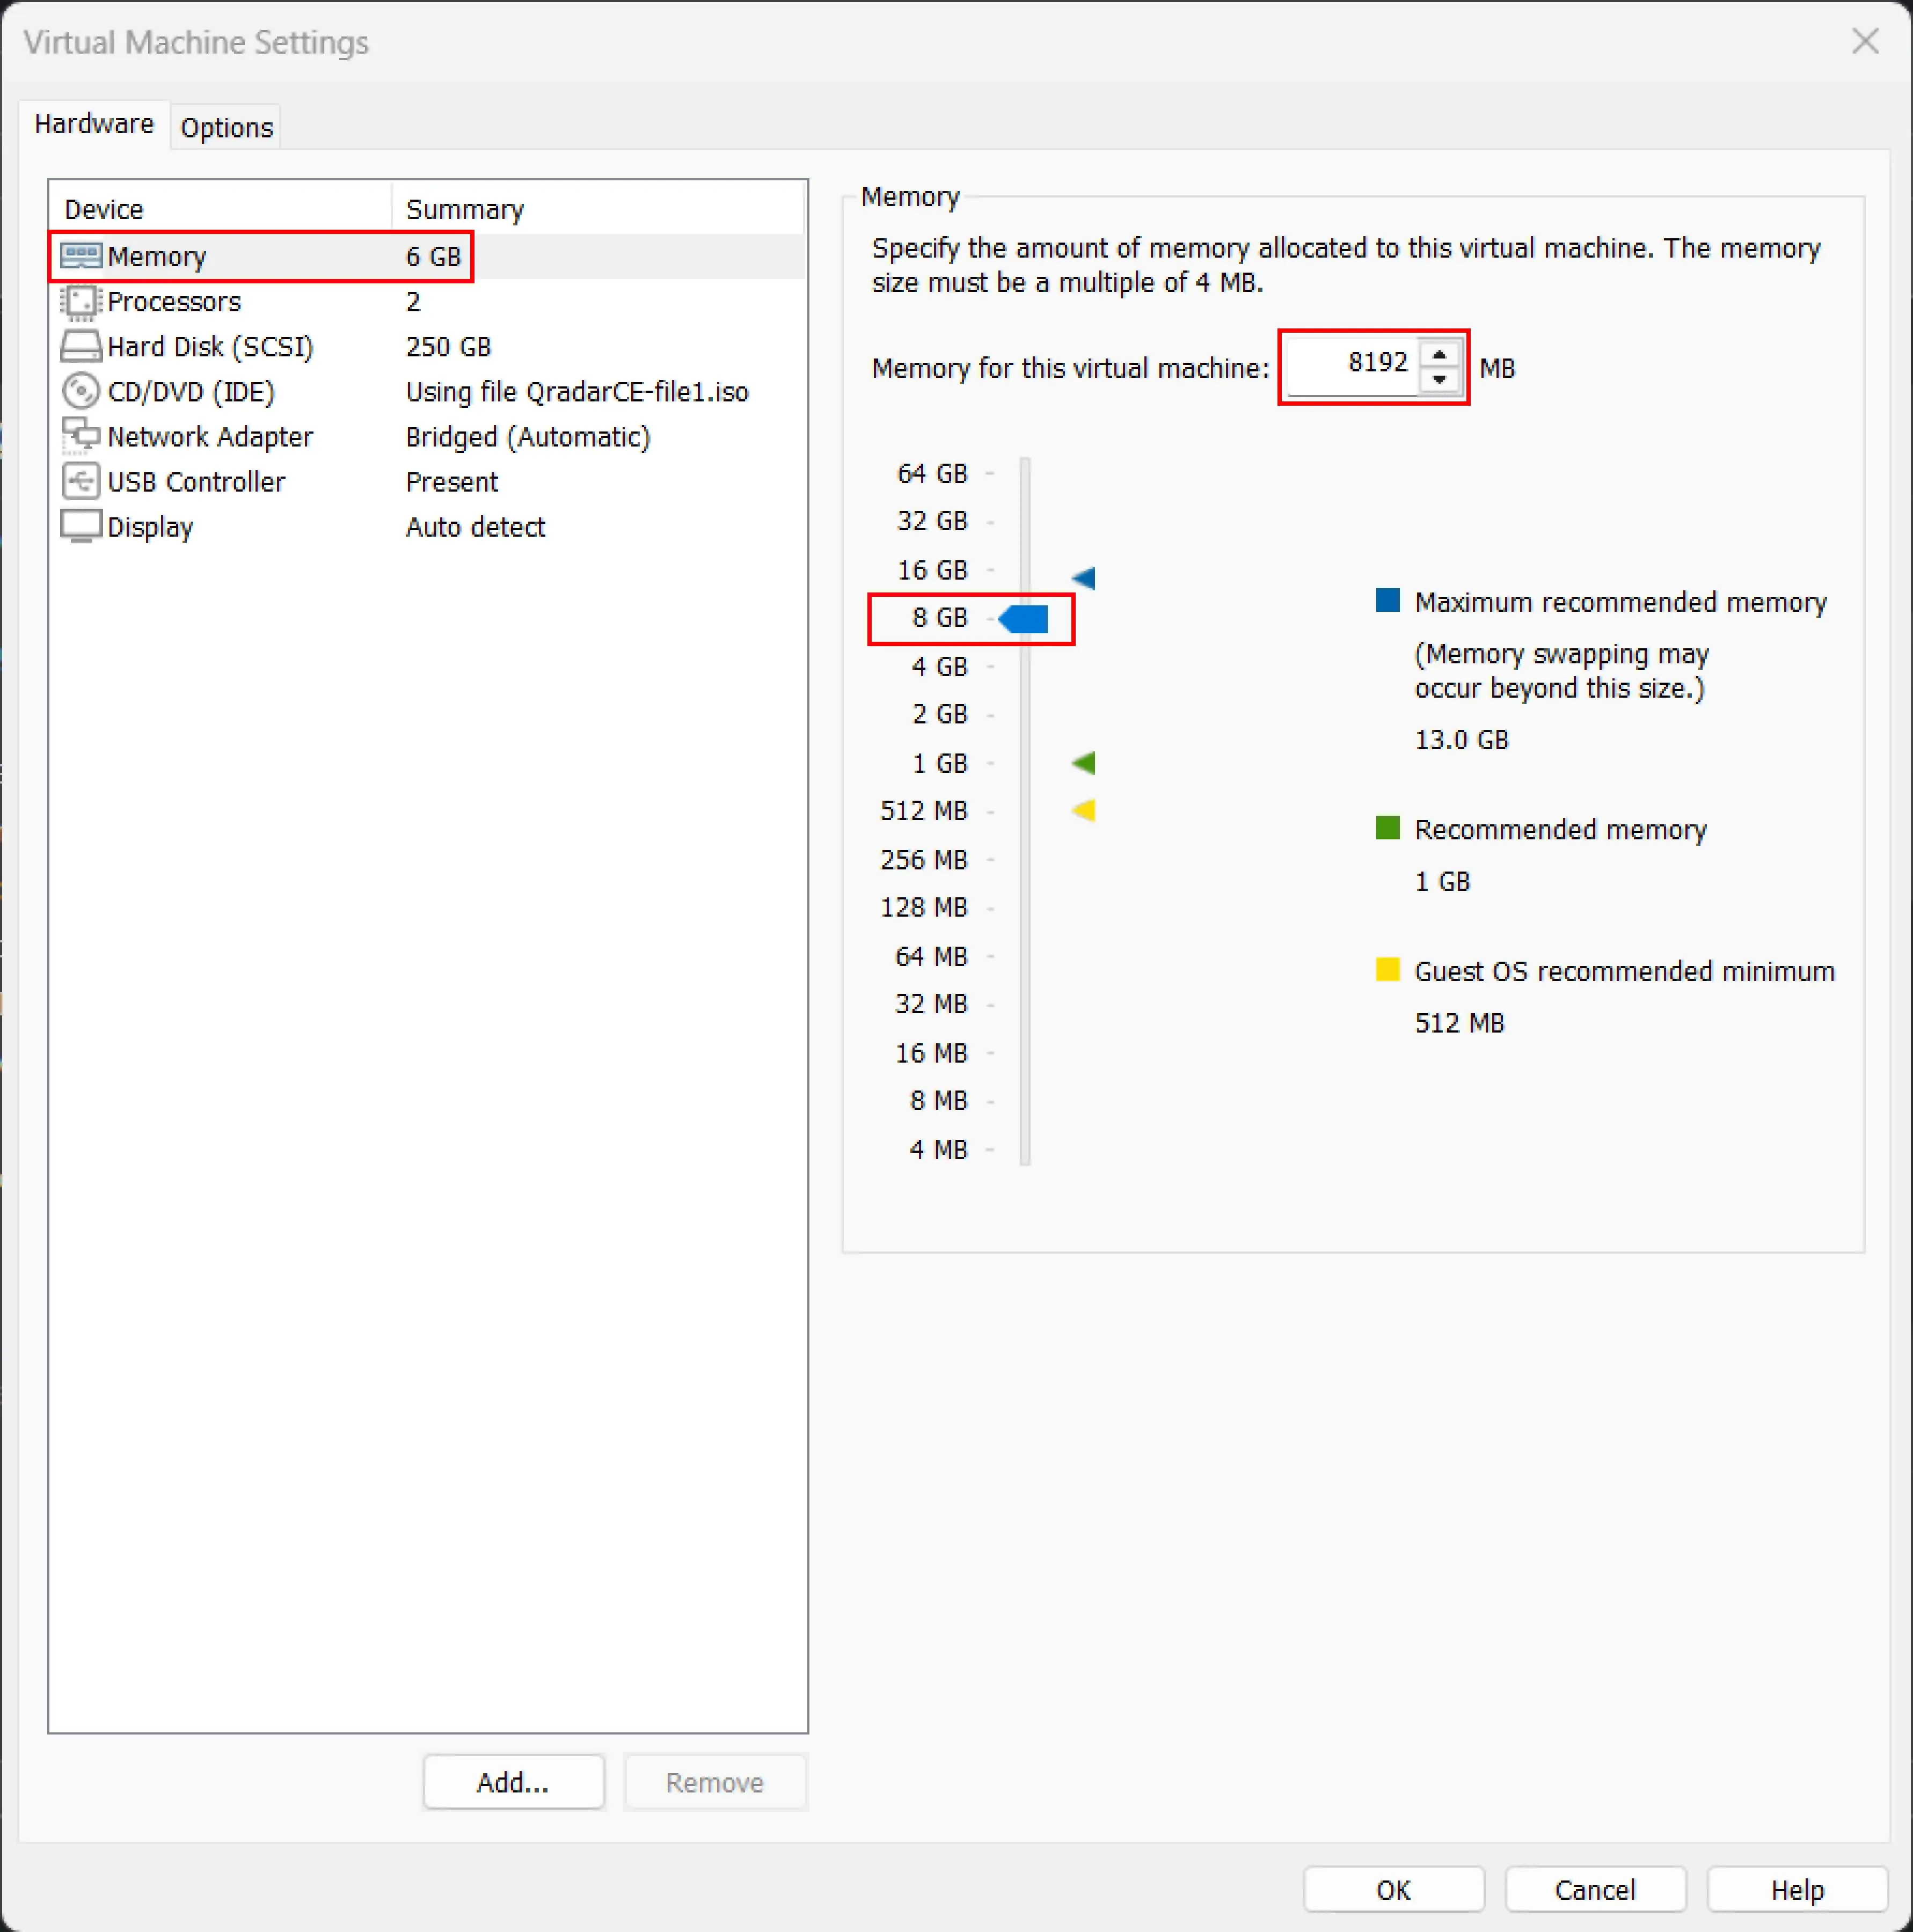Screen dimensions: 1913x1932
Task: Switch to the Options tab
Action: [226, 128]
